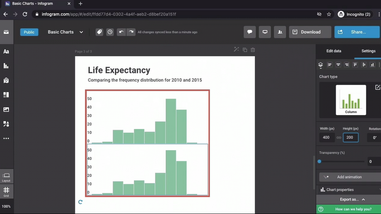This screenshot has width=381, height=214.
Task: Duplicate page with the copy icon
Action: [x=245, y=49]
